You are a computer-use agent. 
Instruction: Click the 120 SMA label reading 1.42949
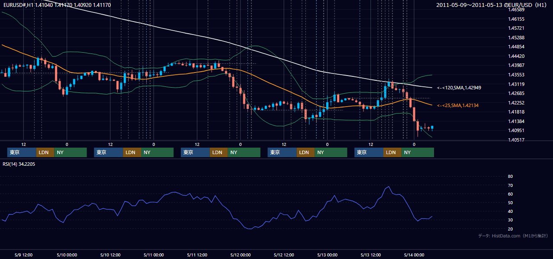coord(459,88)
